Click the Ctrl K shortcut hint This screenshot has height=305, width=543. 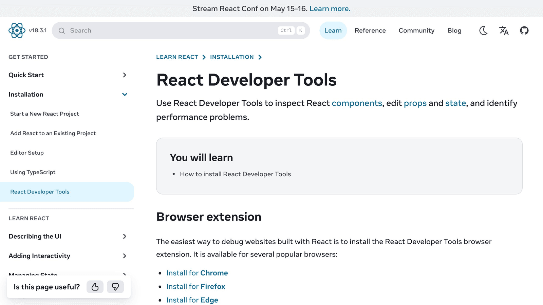coord(291,30)
